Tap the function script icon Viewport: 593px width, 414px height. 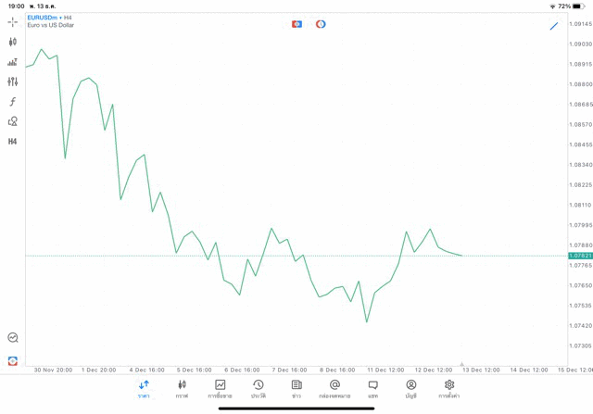coord(12,102)
